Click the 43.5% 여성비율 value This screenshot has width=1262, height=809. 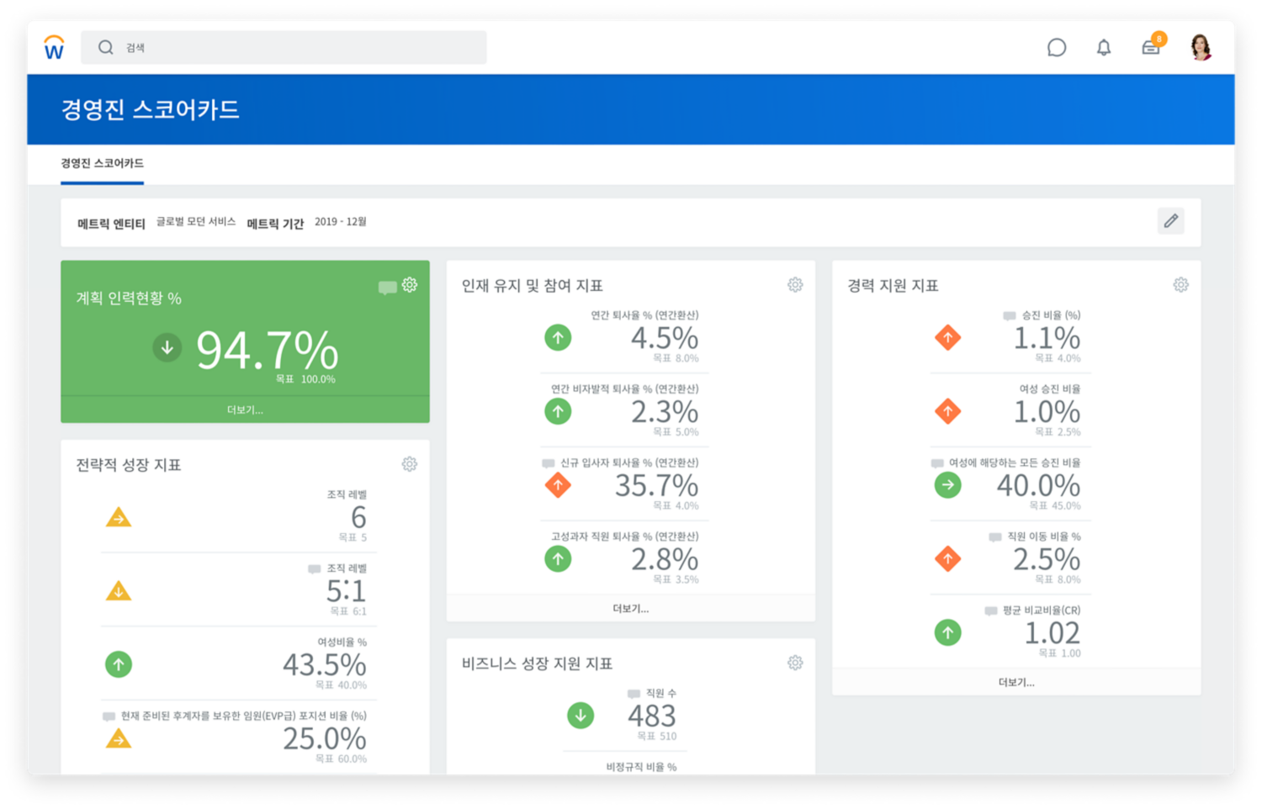325,665
